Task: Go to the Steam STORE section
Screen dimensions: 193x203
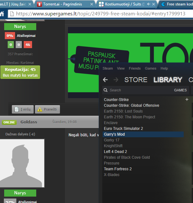Action: pyautogui.click(x=136, y=80)
